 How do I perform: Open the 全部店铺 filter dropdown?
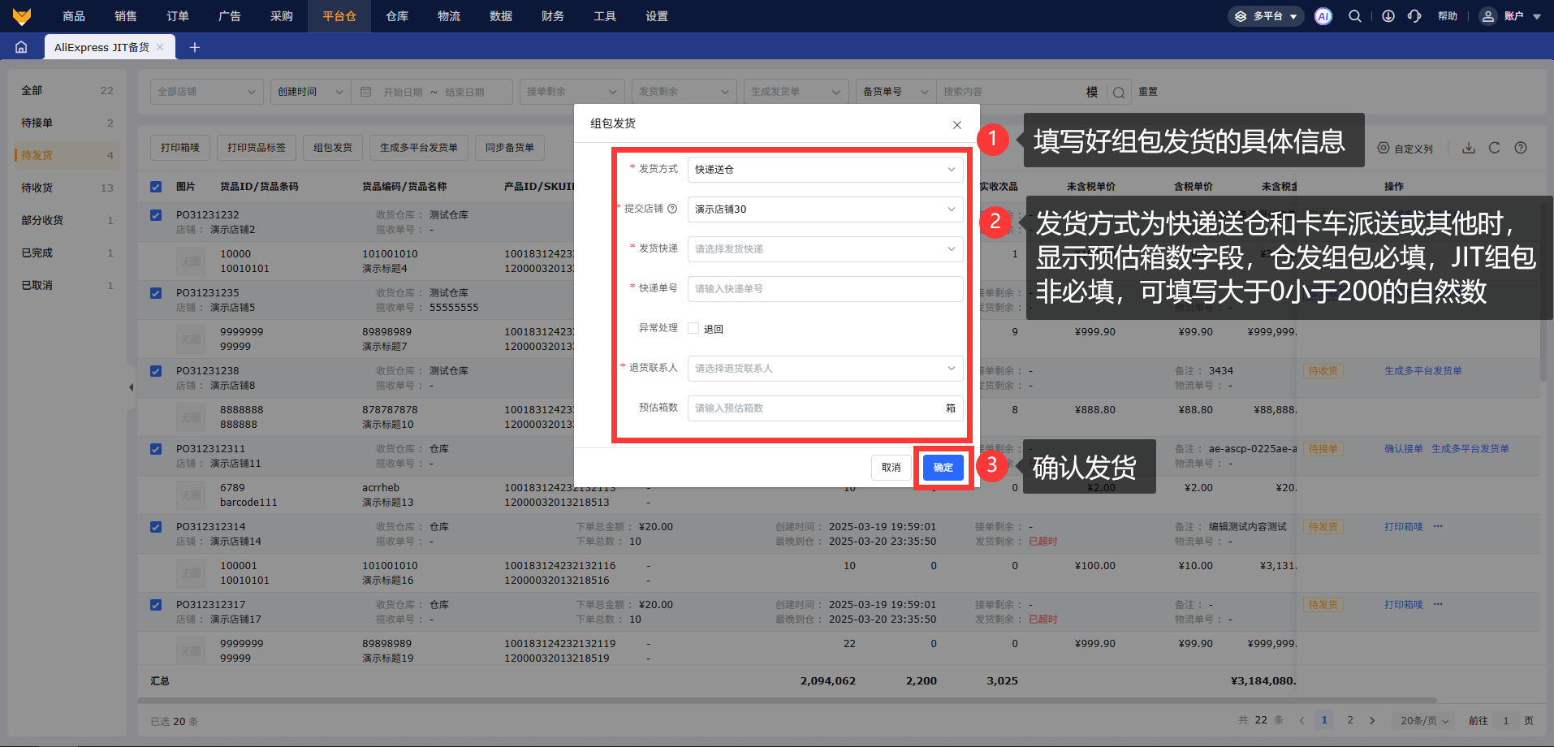tap(207, 92)
